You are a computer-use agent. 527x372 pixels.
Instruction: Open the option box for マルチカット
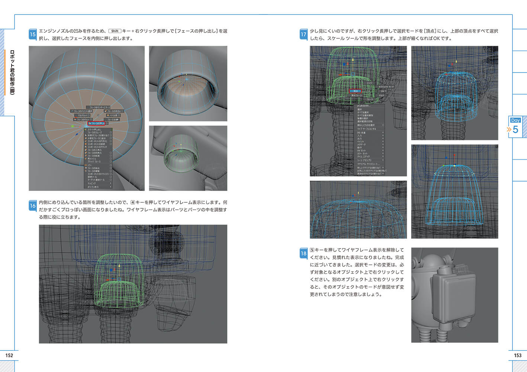tap(89, 115)
